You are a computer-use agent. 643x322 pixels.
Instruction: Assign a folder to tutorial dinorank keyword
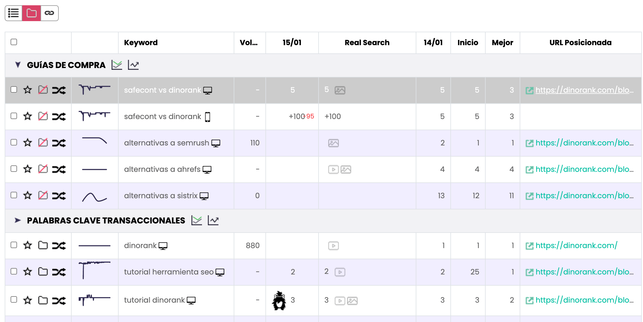(x=43, y=300)
